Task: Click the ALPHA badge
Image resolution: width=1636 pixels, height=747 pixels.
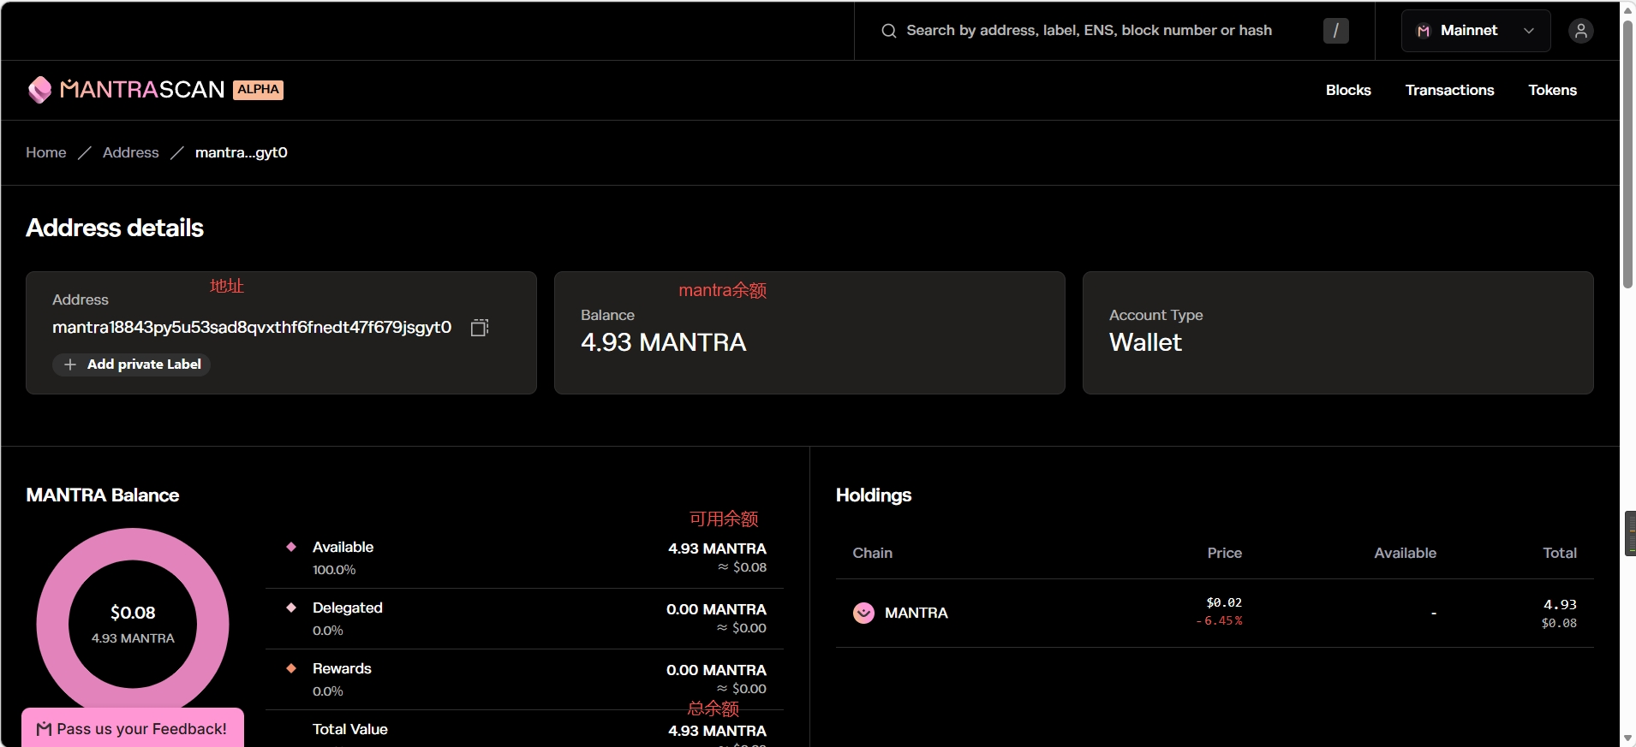Action: click(x=258, y=90)
